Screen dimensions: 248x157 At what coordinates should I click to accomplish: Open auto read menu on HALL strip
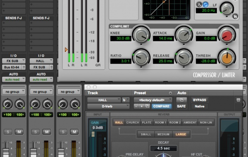41,79
